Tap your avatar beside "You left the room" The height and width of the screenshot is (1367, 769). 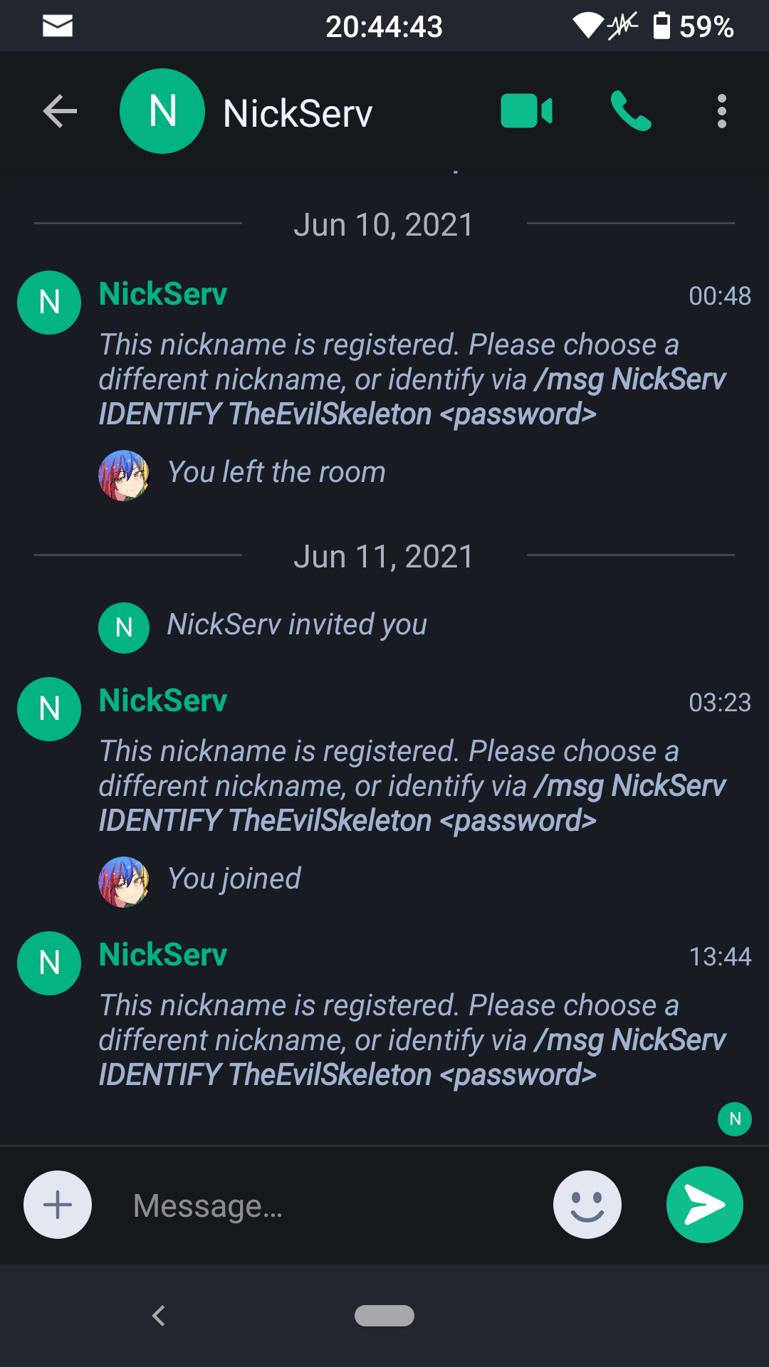[x=124, y=475]
